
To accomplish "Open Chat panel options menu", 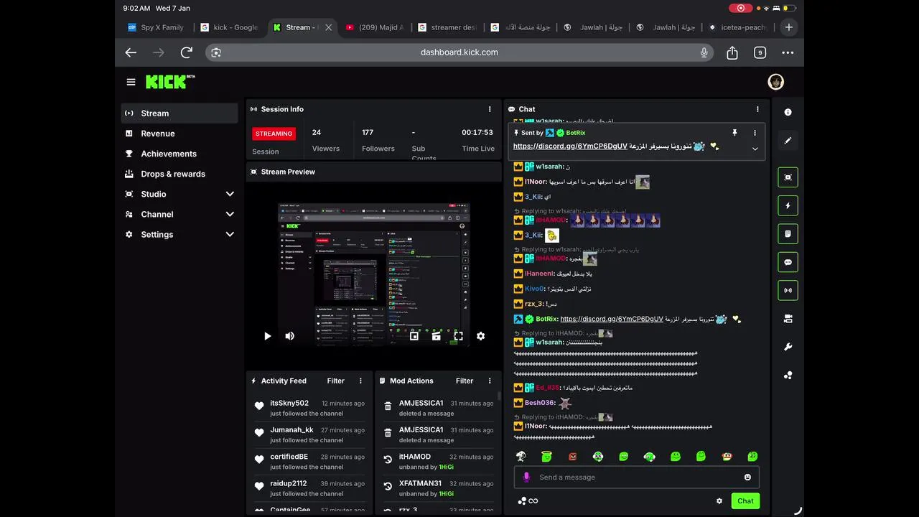I will [757, 109].
